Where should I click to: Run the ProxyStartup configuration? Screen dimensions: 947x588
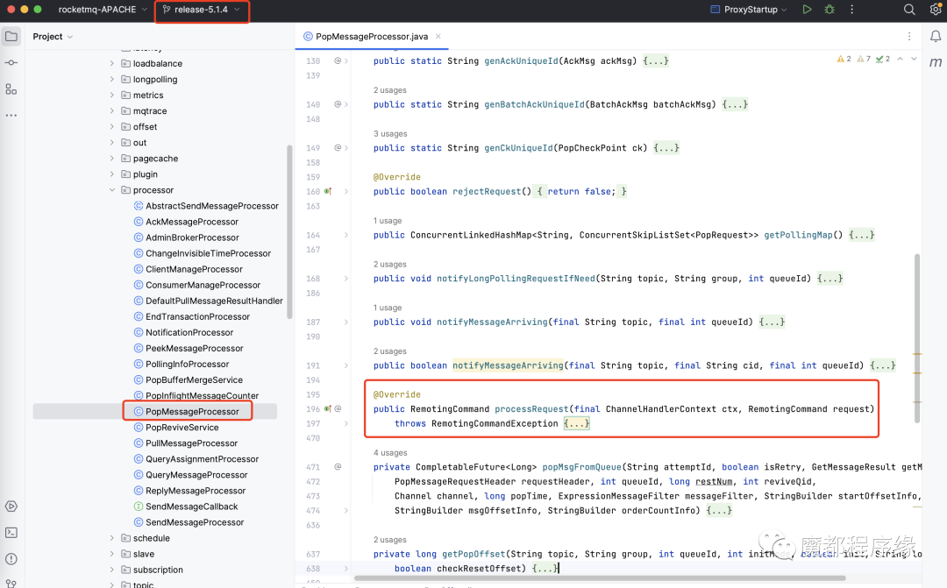pyautogui.click(x=807, y=10)
